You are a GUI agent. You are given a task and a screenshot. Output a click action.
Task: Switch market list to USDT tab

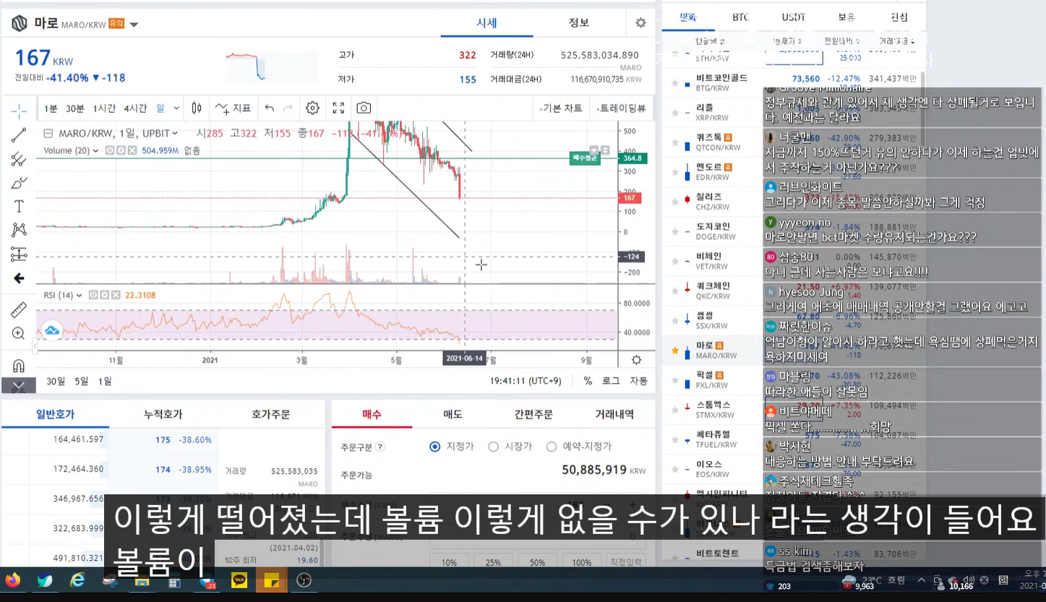[x=794, y=17]
